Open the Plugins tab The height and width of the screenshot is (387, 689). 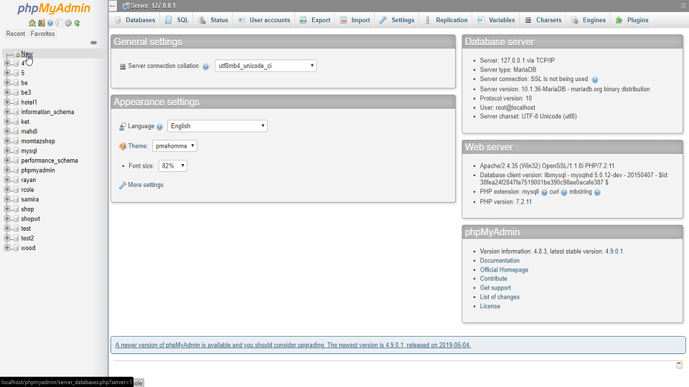pyautogui.click(x=632, y=20)
